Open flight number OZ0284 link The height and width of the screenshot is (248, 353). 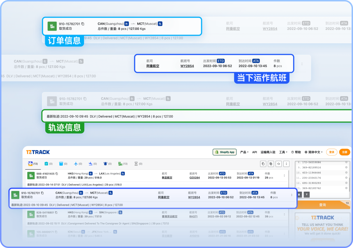tap(195, 178)
